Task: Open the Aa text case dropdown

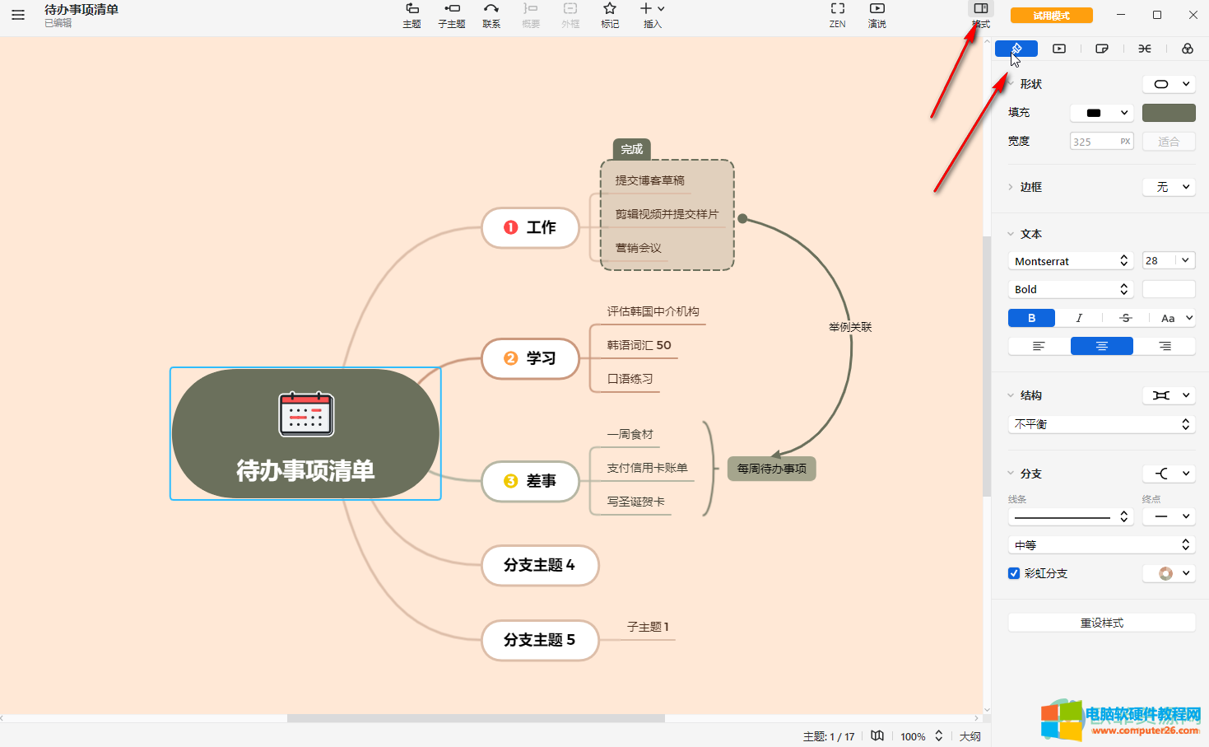Action: 1175,318
